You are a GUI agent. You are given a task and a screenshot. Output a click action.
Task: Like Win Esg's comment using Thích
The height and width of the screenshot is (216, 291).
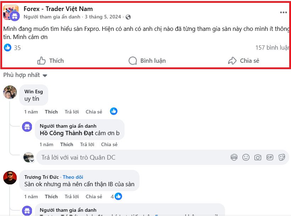[x=51, y=111]
